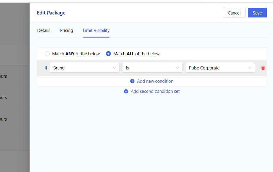Select Match ALL of the below
273x172 pixels.
pos(108,54)
